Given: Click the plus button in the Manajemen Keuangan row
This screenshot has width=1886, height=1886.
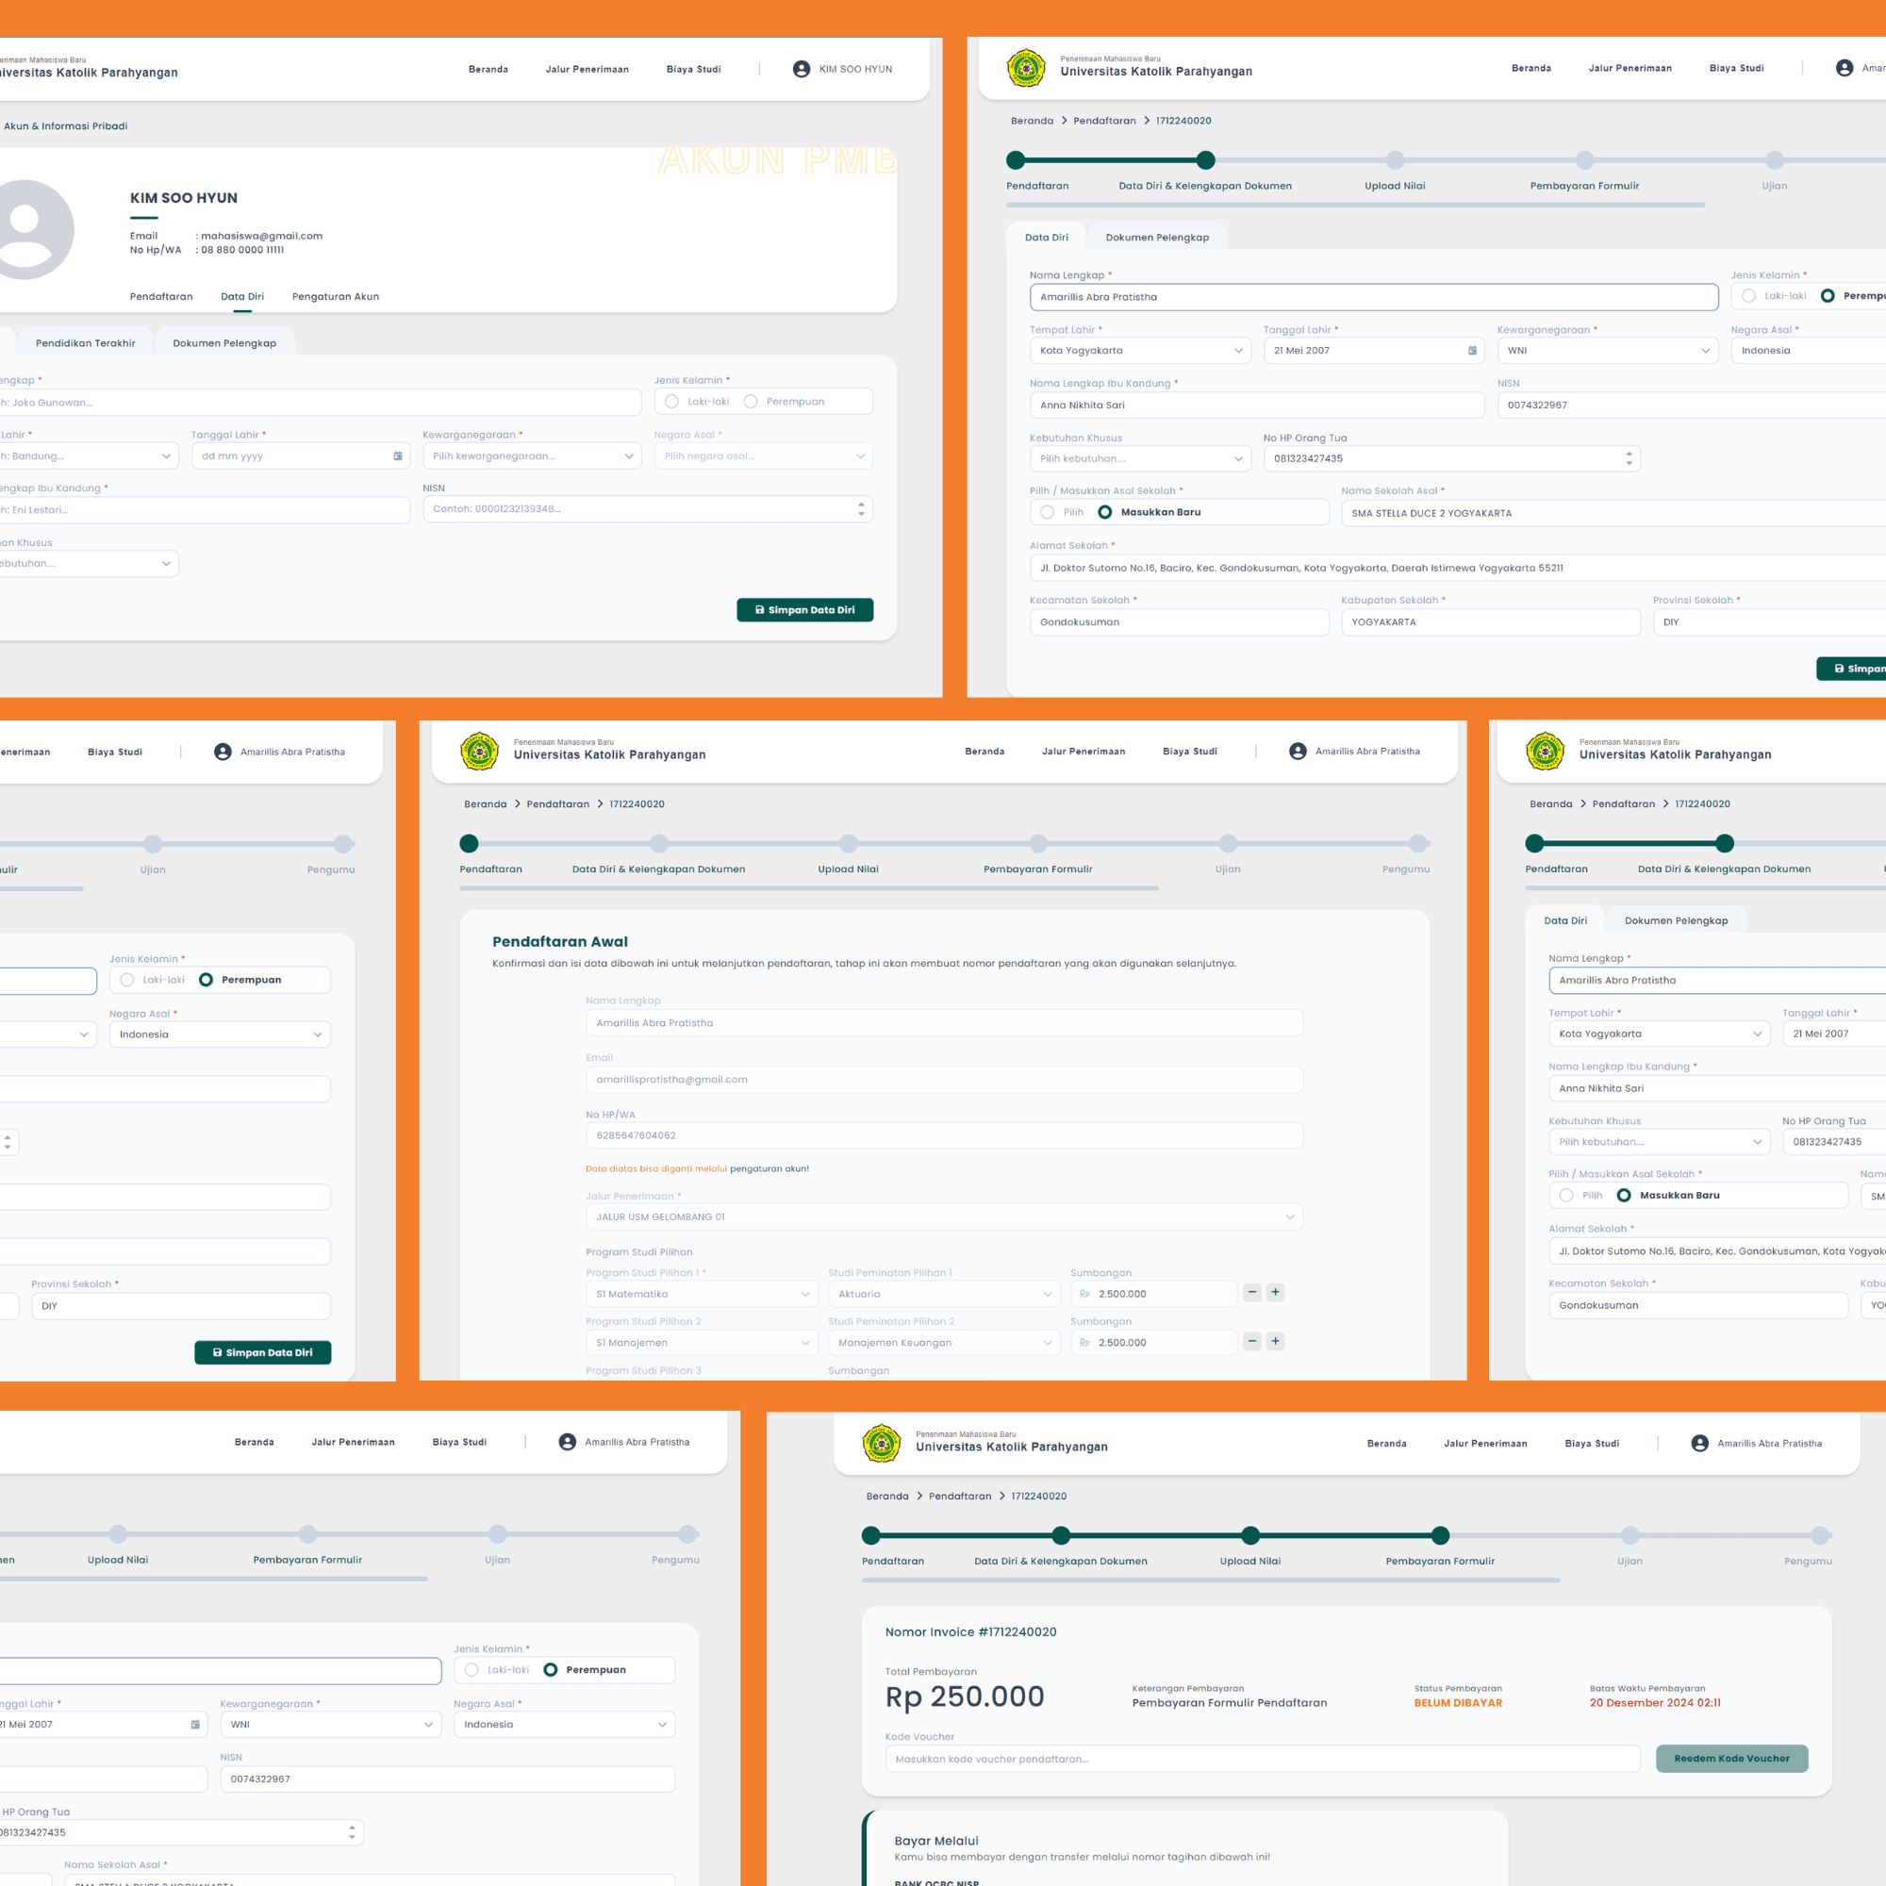Looking at the screenshot, I should [x=1275, y=1341].
